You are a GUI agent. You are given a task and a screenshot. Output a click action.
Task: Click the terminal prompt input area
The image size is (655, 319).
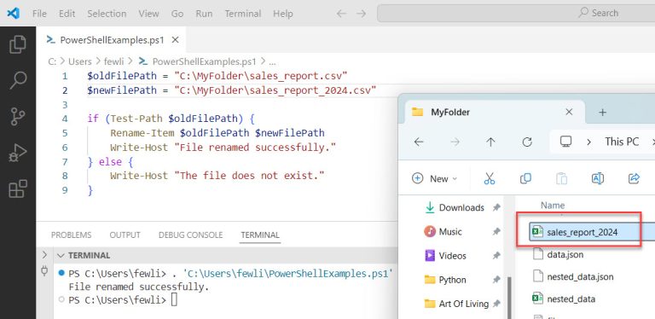(174, 299)
